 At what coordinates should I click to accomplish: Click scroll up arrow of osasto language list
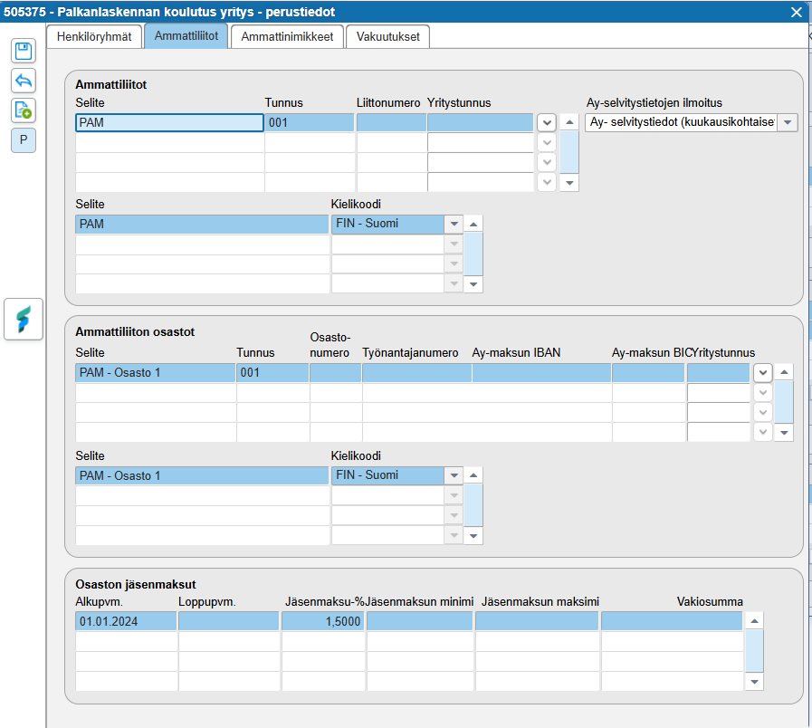pos(473,475)
